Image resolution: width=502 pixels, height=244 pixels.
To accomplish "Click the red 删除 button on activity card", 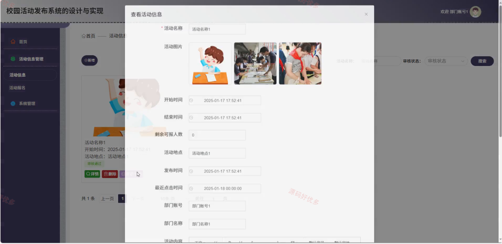I will (x=110, y=174).
